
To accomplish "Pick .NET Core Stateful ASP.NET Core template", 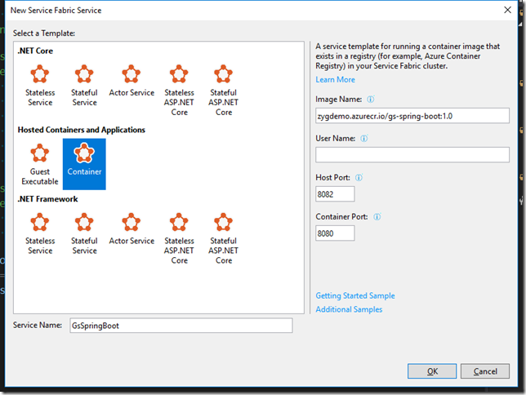I will click(x=224, y=91).
